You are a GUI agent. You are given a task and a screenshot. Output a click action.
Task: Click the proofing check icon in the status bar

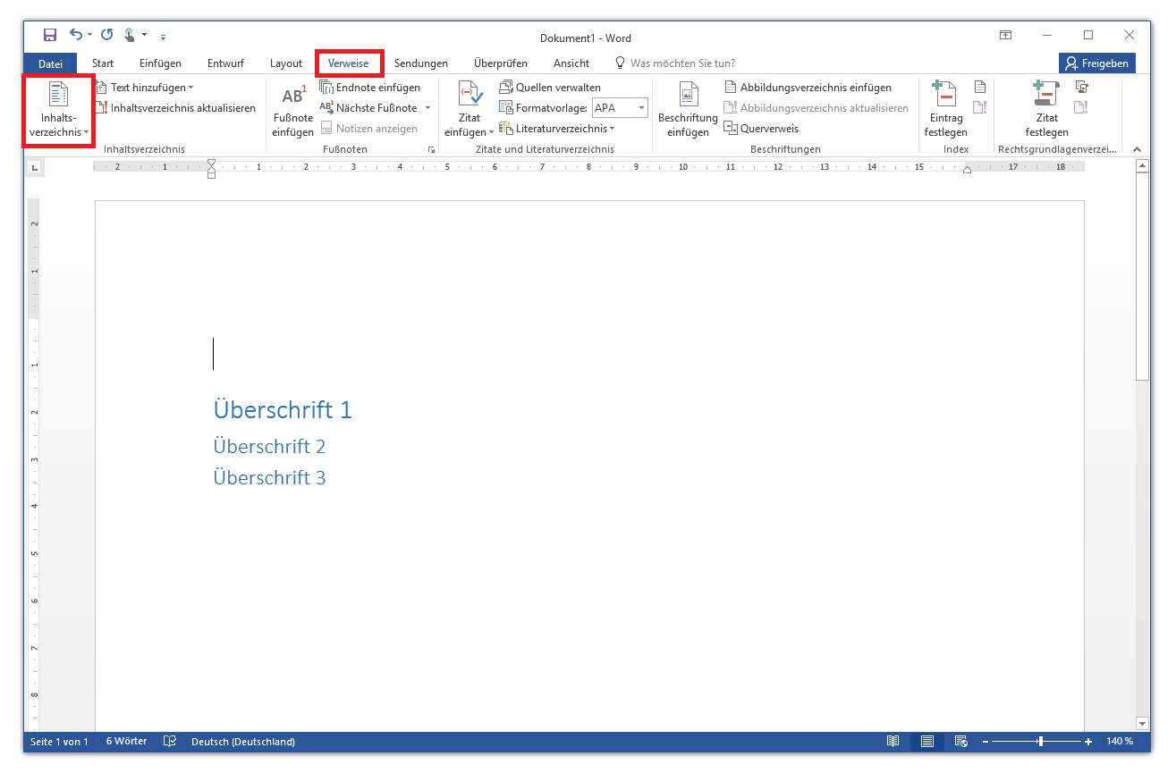pyautogui.click(x=170, y=742)
